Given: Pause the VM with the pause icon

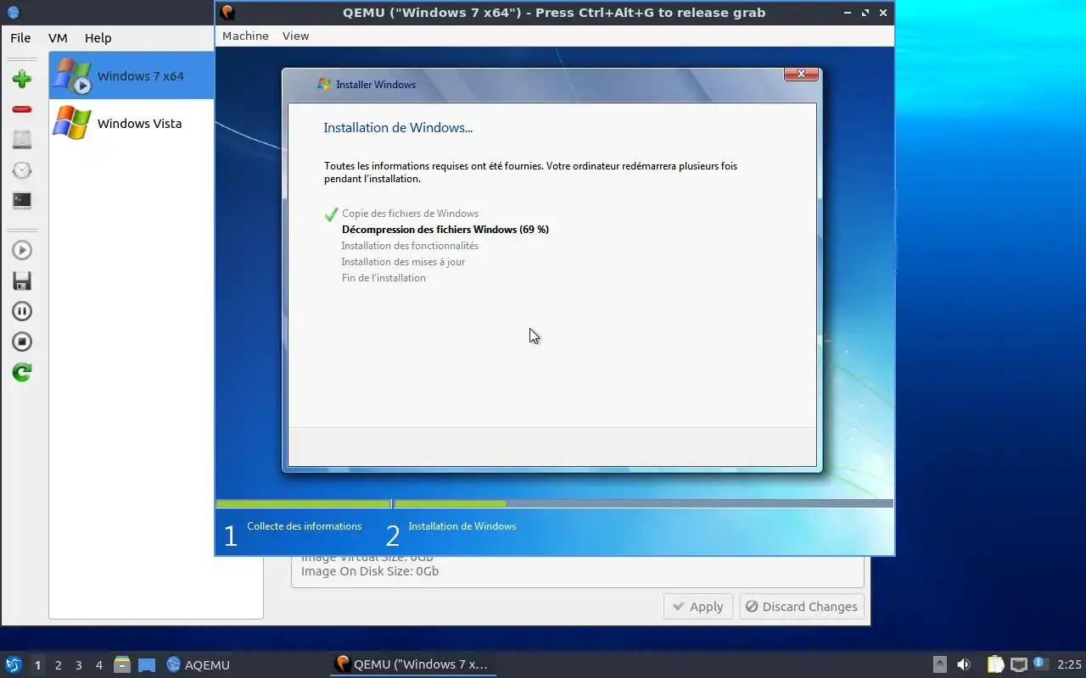Looking at the screenshot, I should tap(22, 311).
